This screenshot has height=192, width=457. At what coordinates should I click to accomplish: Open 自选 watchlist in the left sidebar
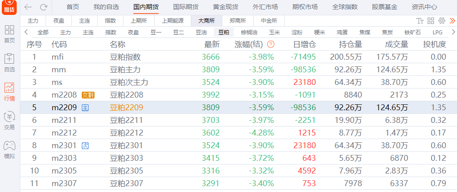(x=9, y=62)
